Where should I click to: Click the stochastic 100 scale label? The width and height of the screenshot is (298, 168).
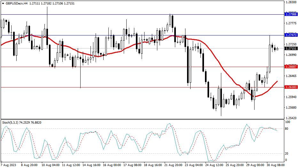(x=287, y=122)
